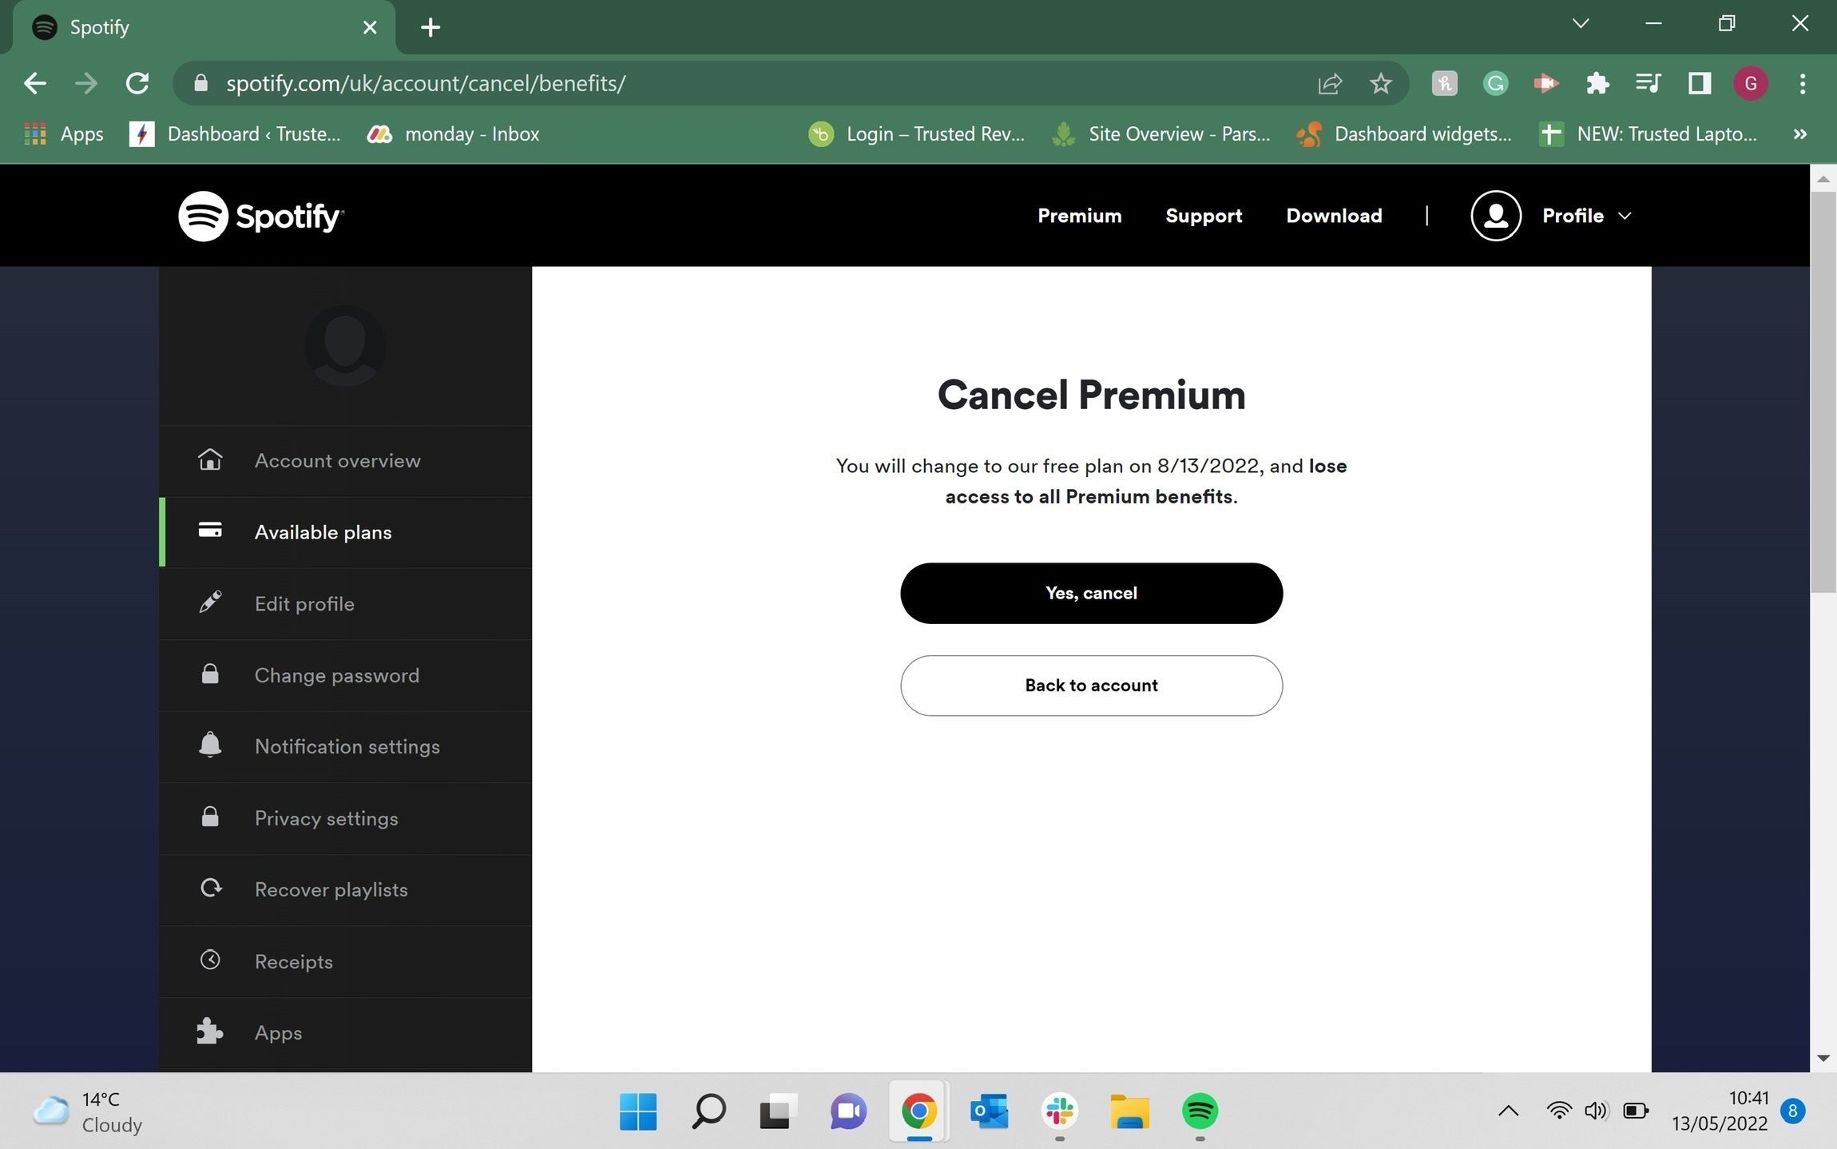
Task: Click the scrollbar down arrow
Action: (1823, 1058)
